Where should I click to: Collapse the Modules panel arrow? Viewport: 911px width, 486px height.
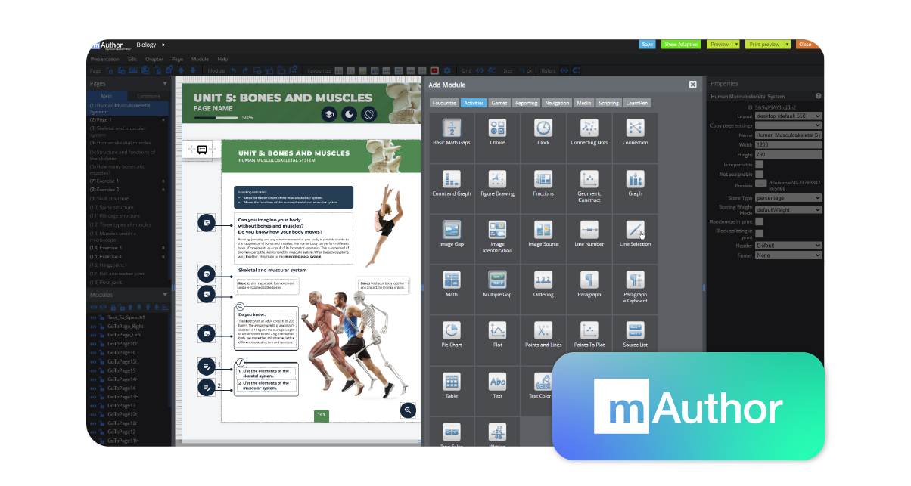click(165, 295)
